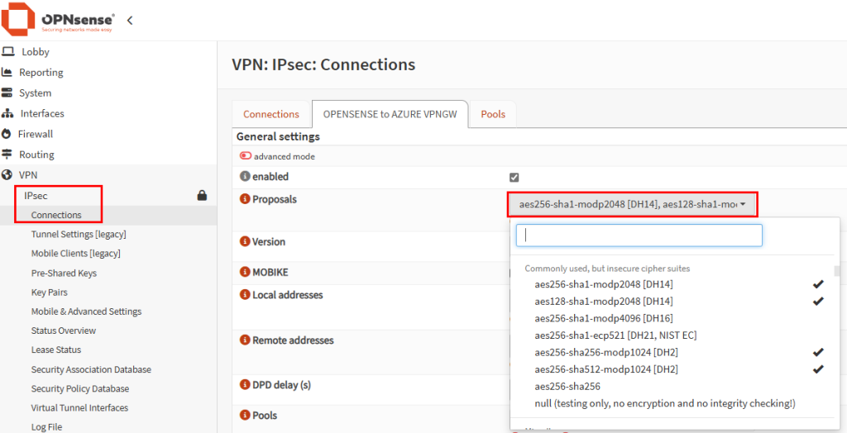The height and width of the screenshot is (433, 847).
Task: Click the Firewall flame icon
Action: pos(7,134)
